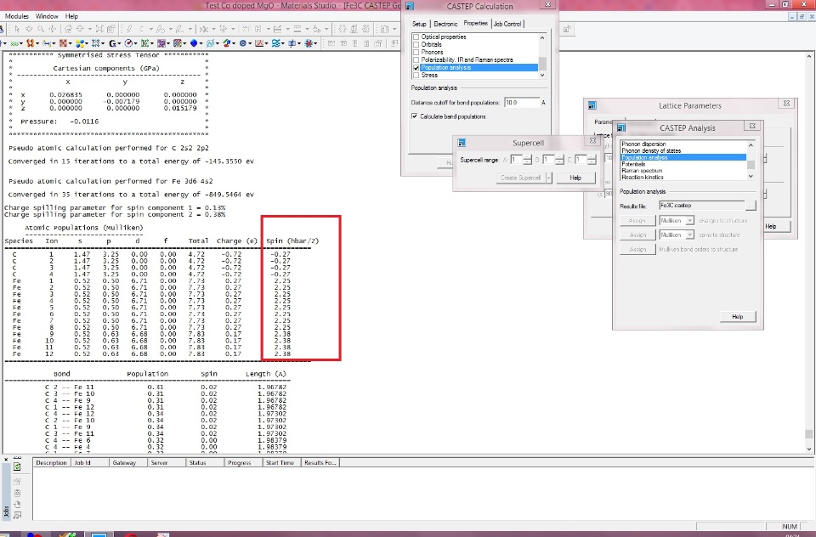Click Help button in Supercell dialog
This screenshot has width=816, height=537.
point(575,178)
